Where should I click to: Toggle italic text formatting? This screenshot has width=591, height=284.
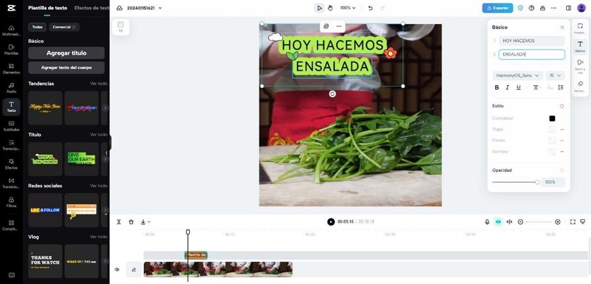pos(508,87)
